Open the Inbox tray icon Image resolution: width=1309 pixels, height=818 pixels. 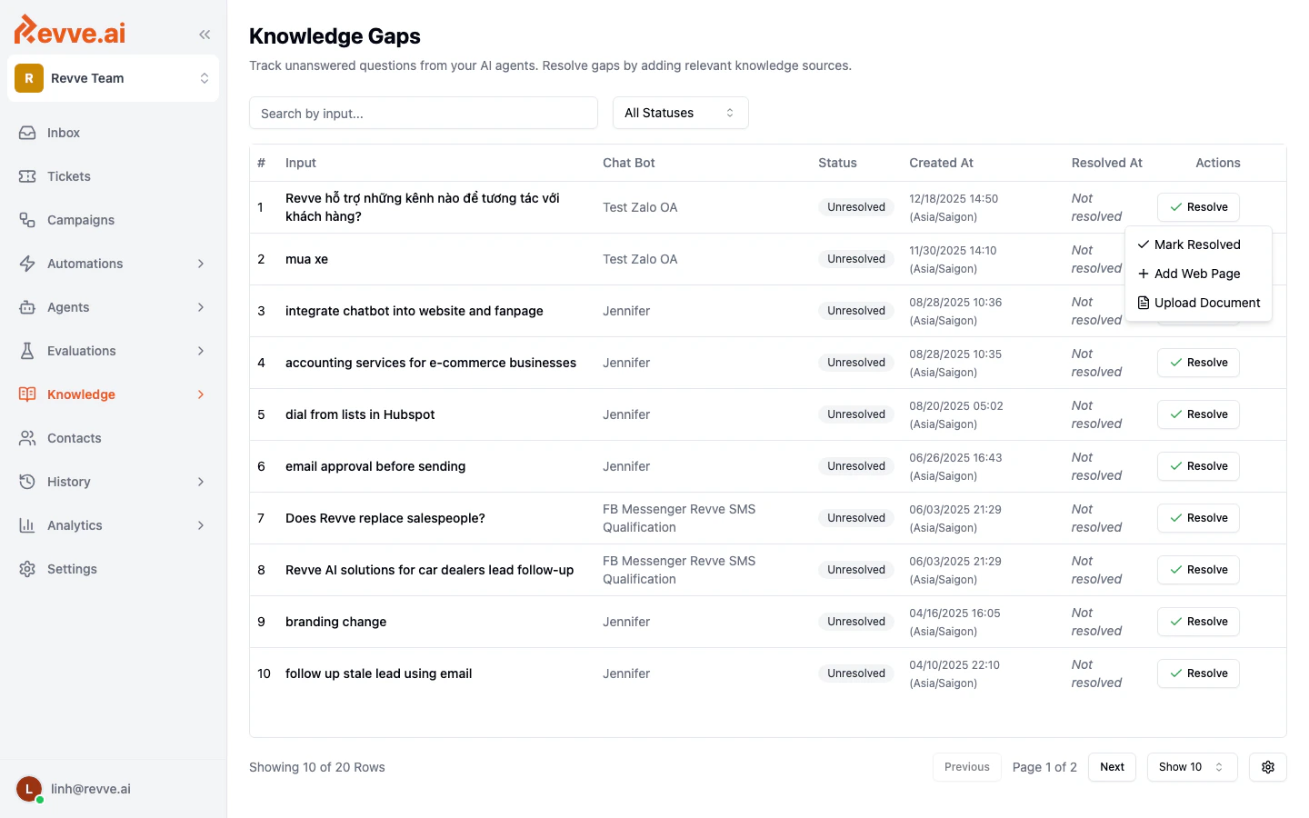tap(27, 133)
